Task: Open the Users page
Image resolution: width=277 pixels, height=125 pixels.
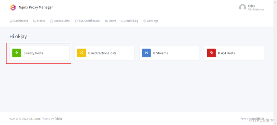Action: point(111,21)
